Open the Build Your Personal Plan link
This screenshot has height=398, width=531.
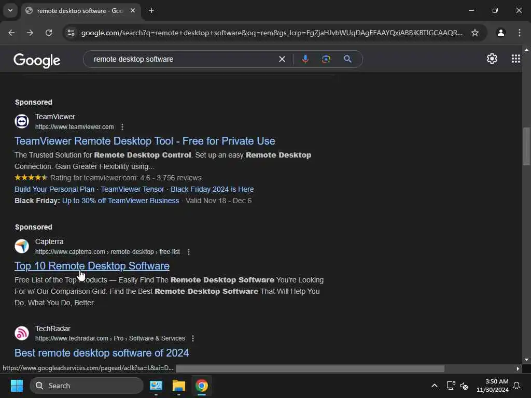[x=54, y=190]
